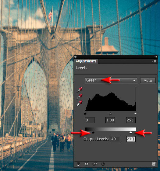Open the Adjustments panel options menu
160x171 pixels.
click(x=154, y=61)
